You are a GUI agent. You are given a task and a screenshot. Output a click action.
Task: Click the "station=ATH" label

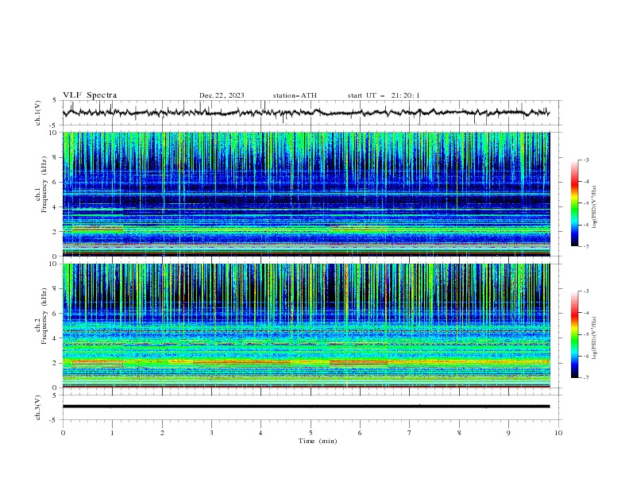[295, 95]
